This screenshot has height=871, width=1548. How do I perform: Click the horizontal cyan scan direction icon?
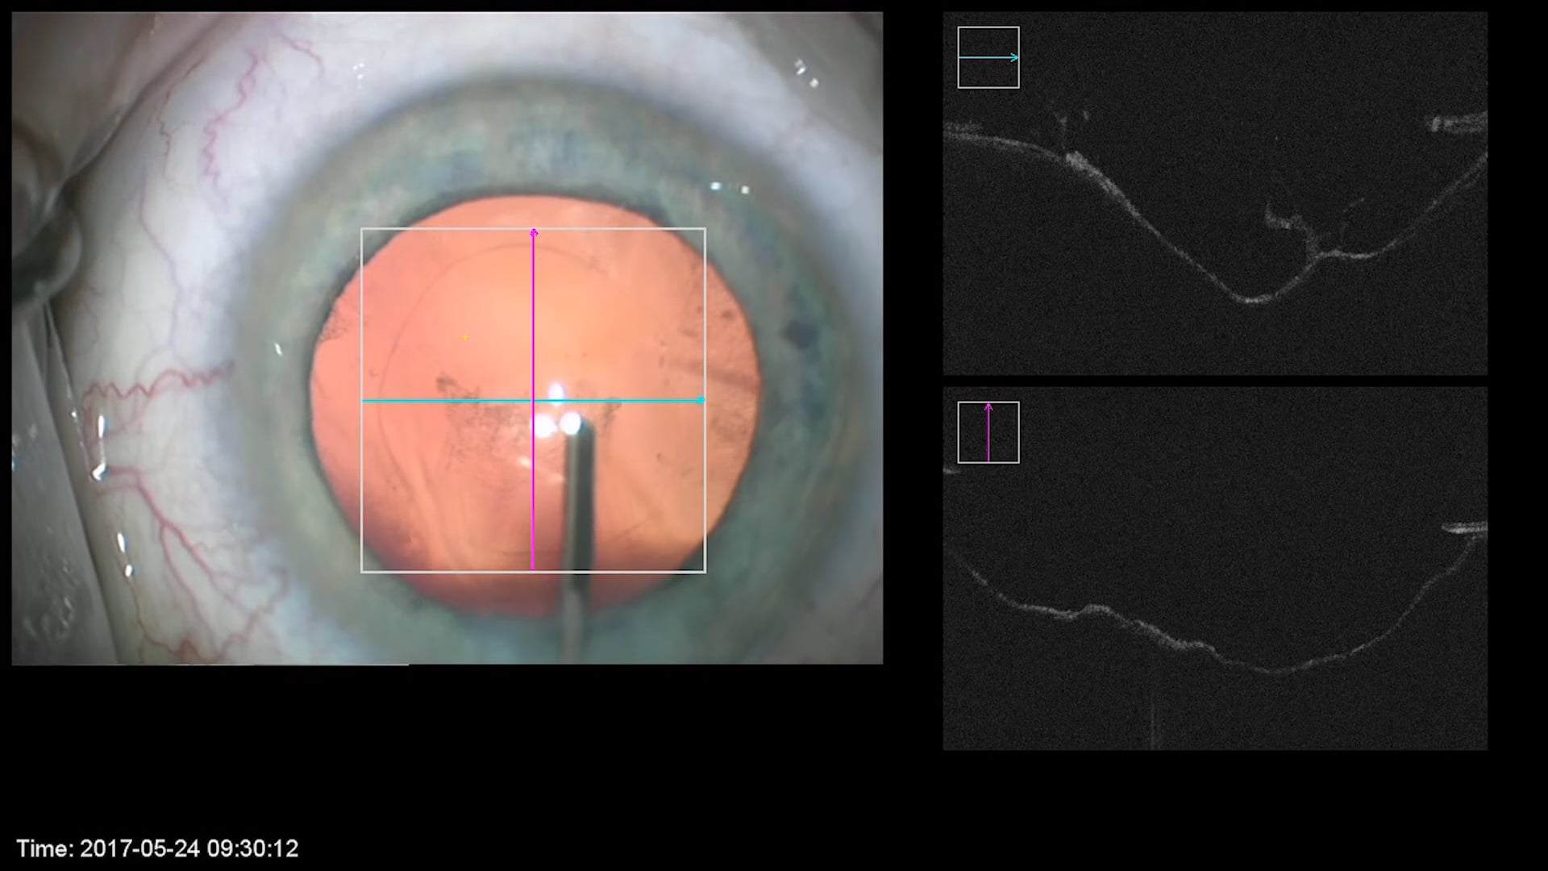pos(988,57)
